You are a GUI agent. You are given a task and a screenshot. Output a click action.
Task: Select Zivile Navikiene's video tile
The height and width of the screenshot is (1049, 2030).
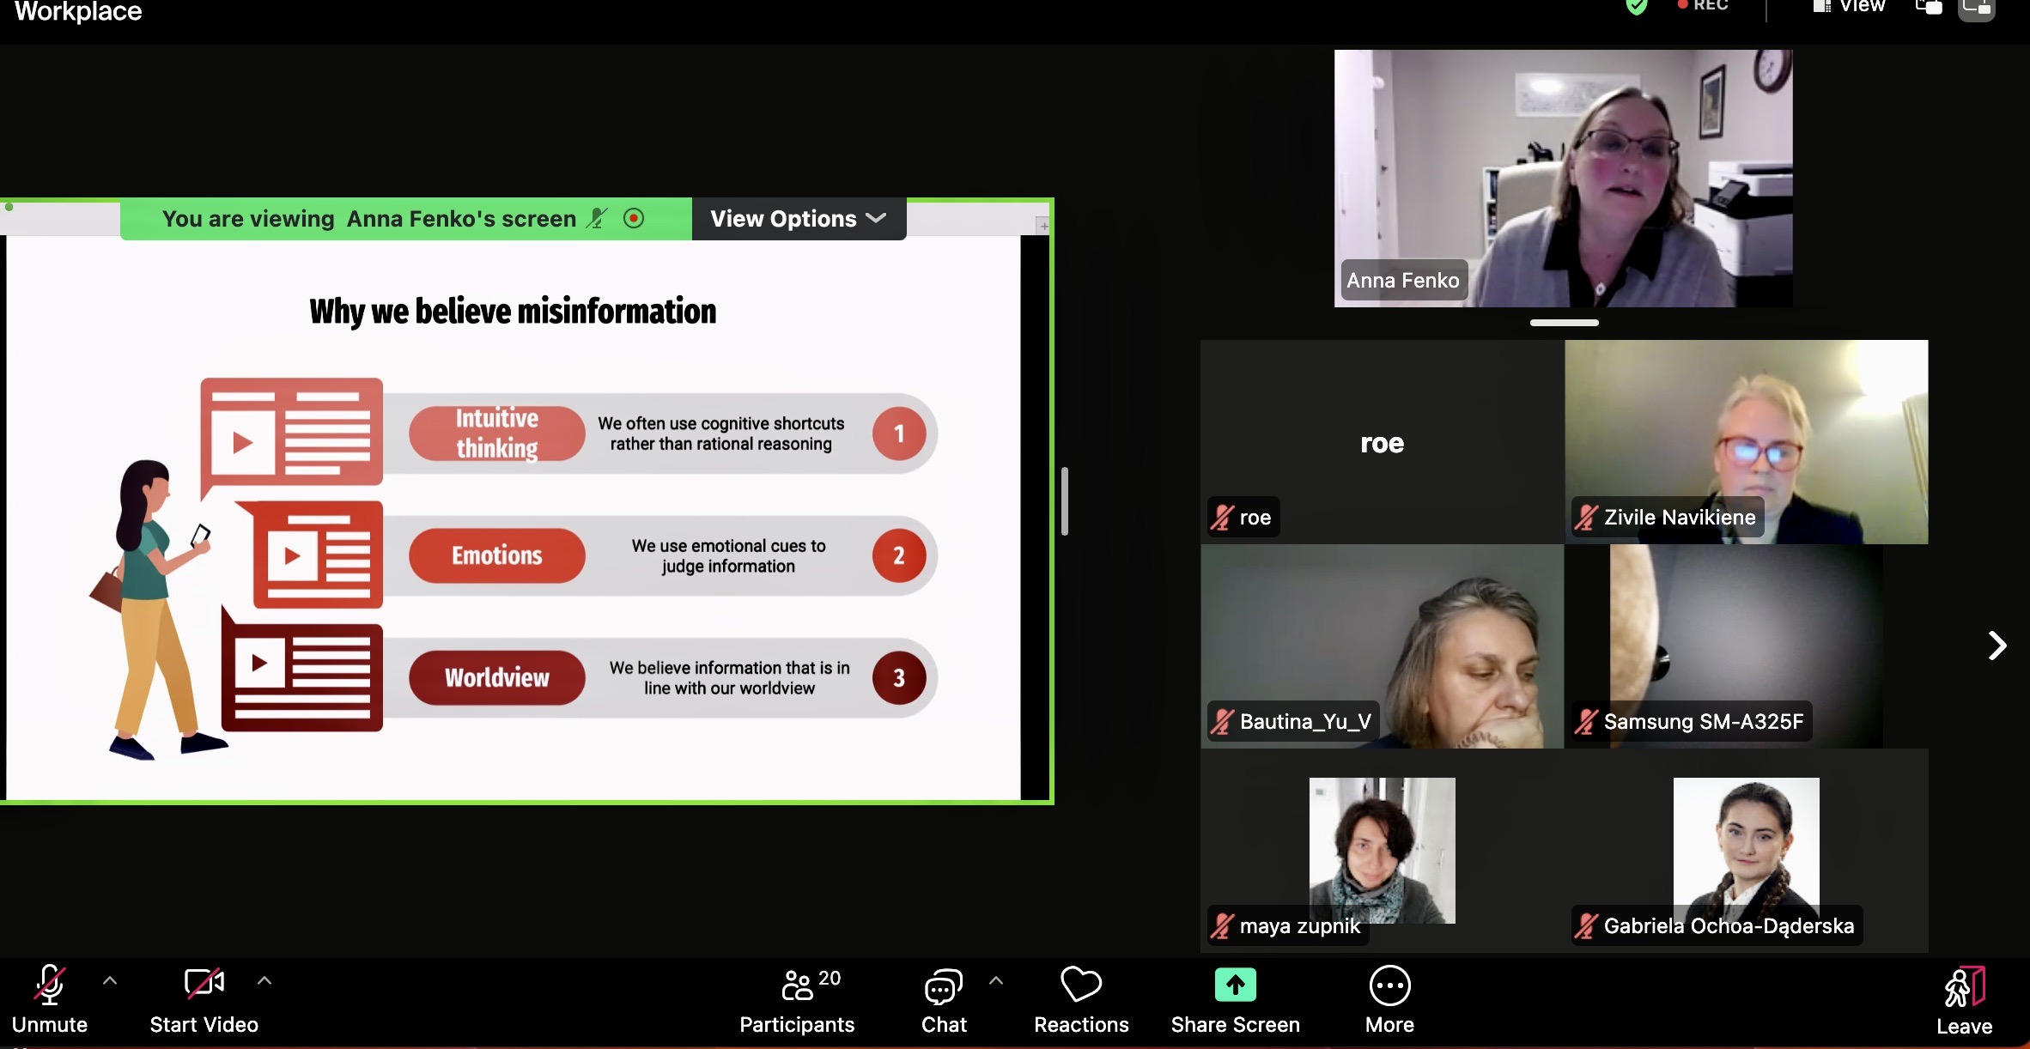tap(1746, 441)
